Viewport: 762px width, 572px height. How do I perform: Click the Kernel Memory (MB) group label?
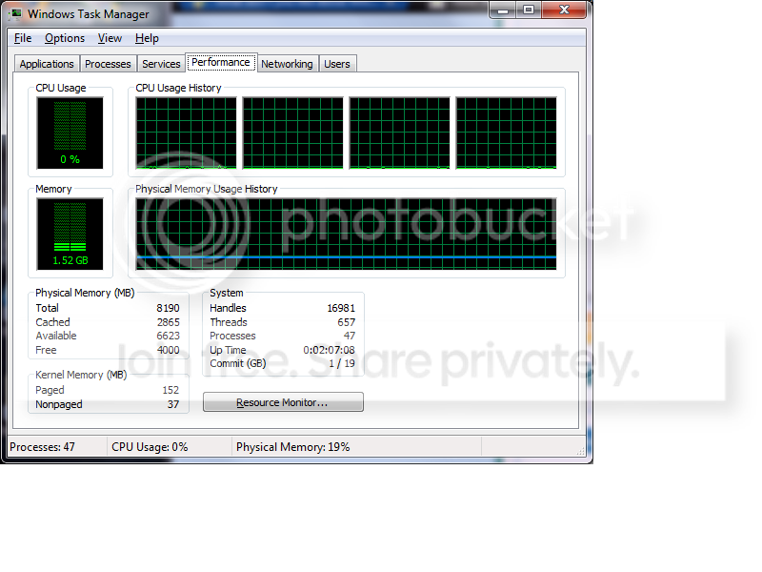coord(81,375)
